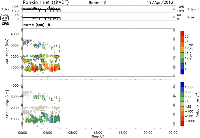Click the '3000' tick of the power panel
This screenshot has height=138, width=200.
point(14,45)
